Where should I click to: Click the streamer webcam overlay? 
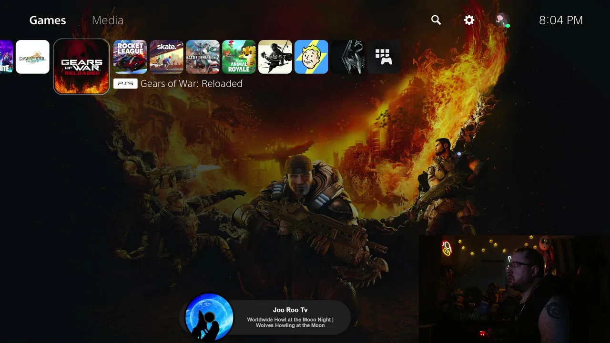(x=514, y=289)
